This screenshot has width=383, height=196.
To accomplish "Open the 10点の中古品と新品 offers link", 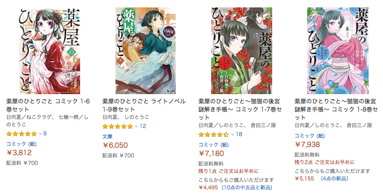I will point(247,188).
